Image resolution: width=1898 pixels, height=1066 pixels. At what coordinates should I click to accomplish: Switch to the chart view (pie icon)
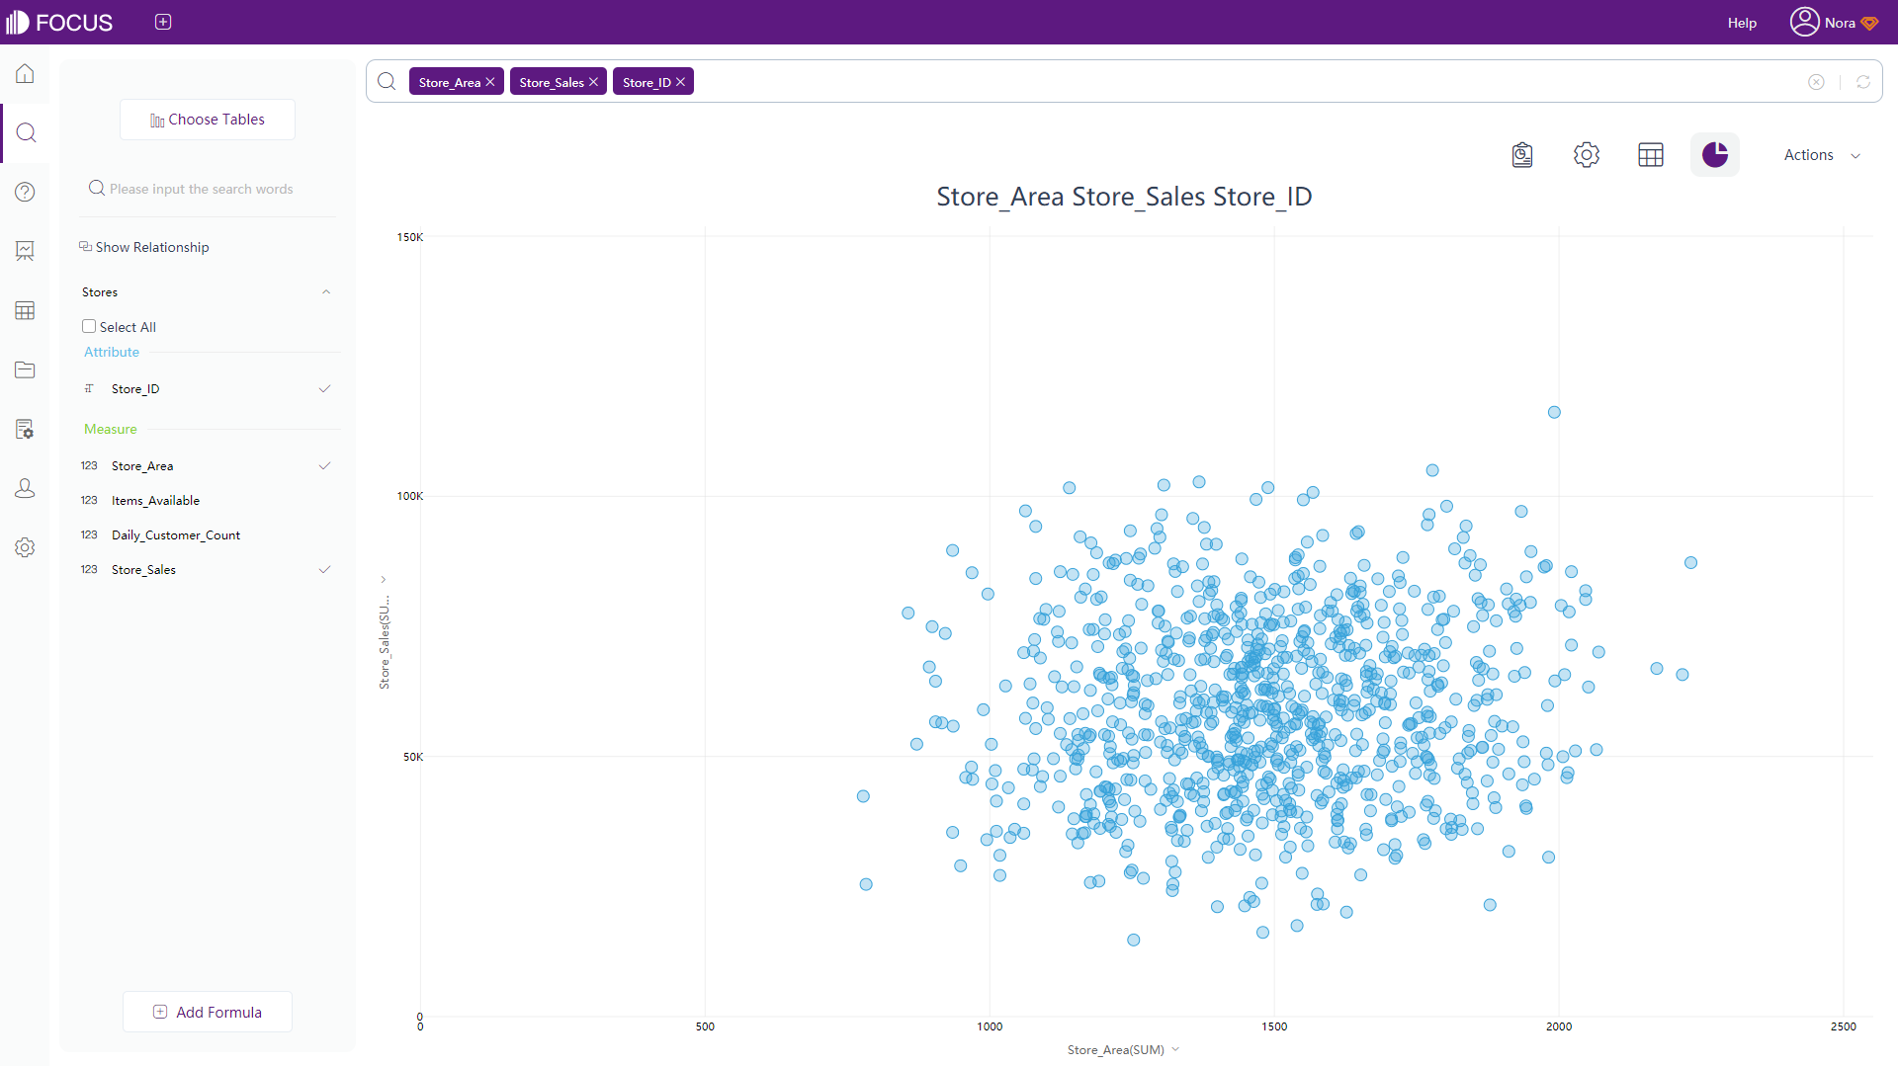[1715, 155]
